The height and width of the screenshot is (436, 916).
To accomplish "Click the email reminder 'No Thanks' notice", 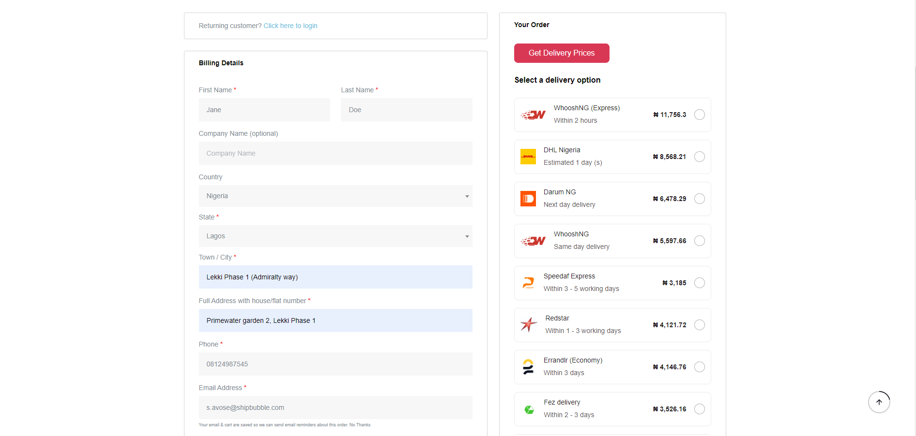I will pyautogui.click(x=284, y=425).
